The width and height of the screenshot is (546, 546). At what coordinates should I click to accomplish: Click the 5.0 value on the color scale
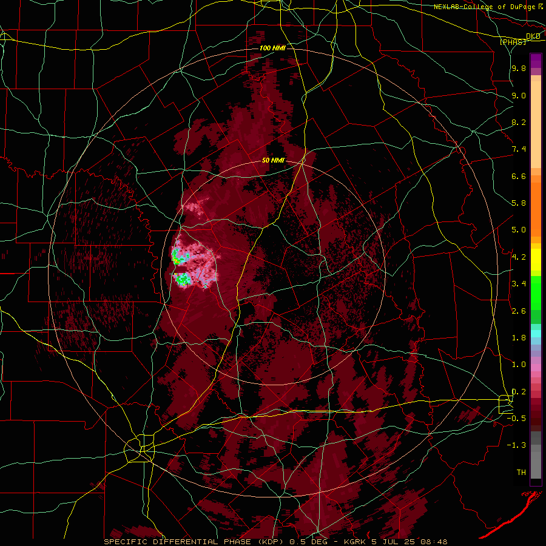[519, 230]
